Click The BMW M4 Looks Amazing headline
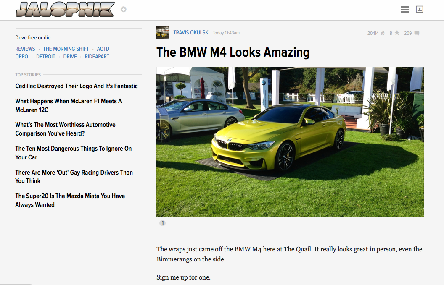Image resolution: width=444 pixels, height=285 pixels. (233, 52)
